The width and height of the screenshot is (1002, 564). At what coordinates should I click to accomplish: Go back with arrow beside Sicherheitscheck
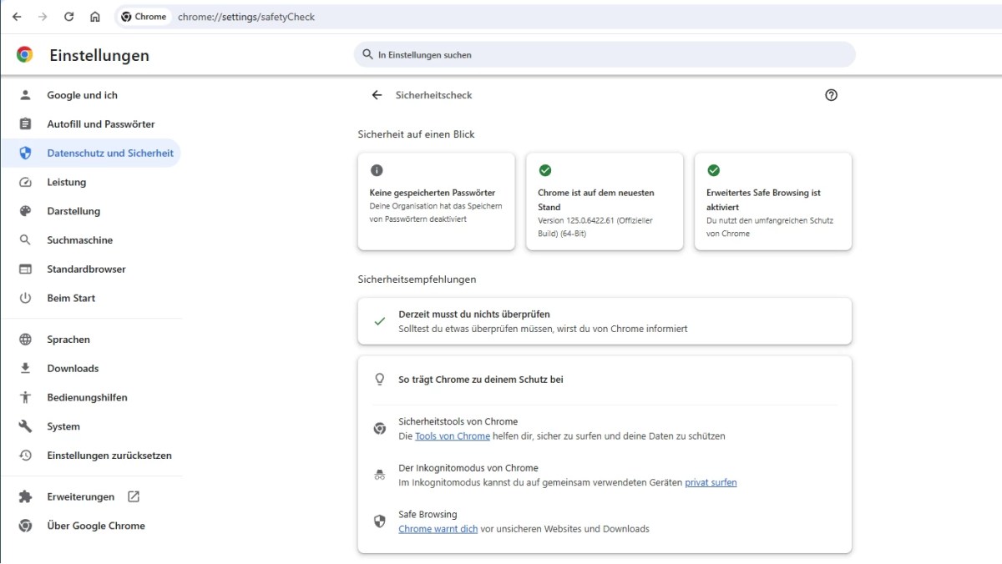(x=377, y=95)
